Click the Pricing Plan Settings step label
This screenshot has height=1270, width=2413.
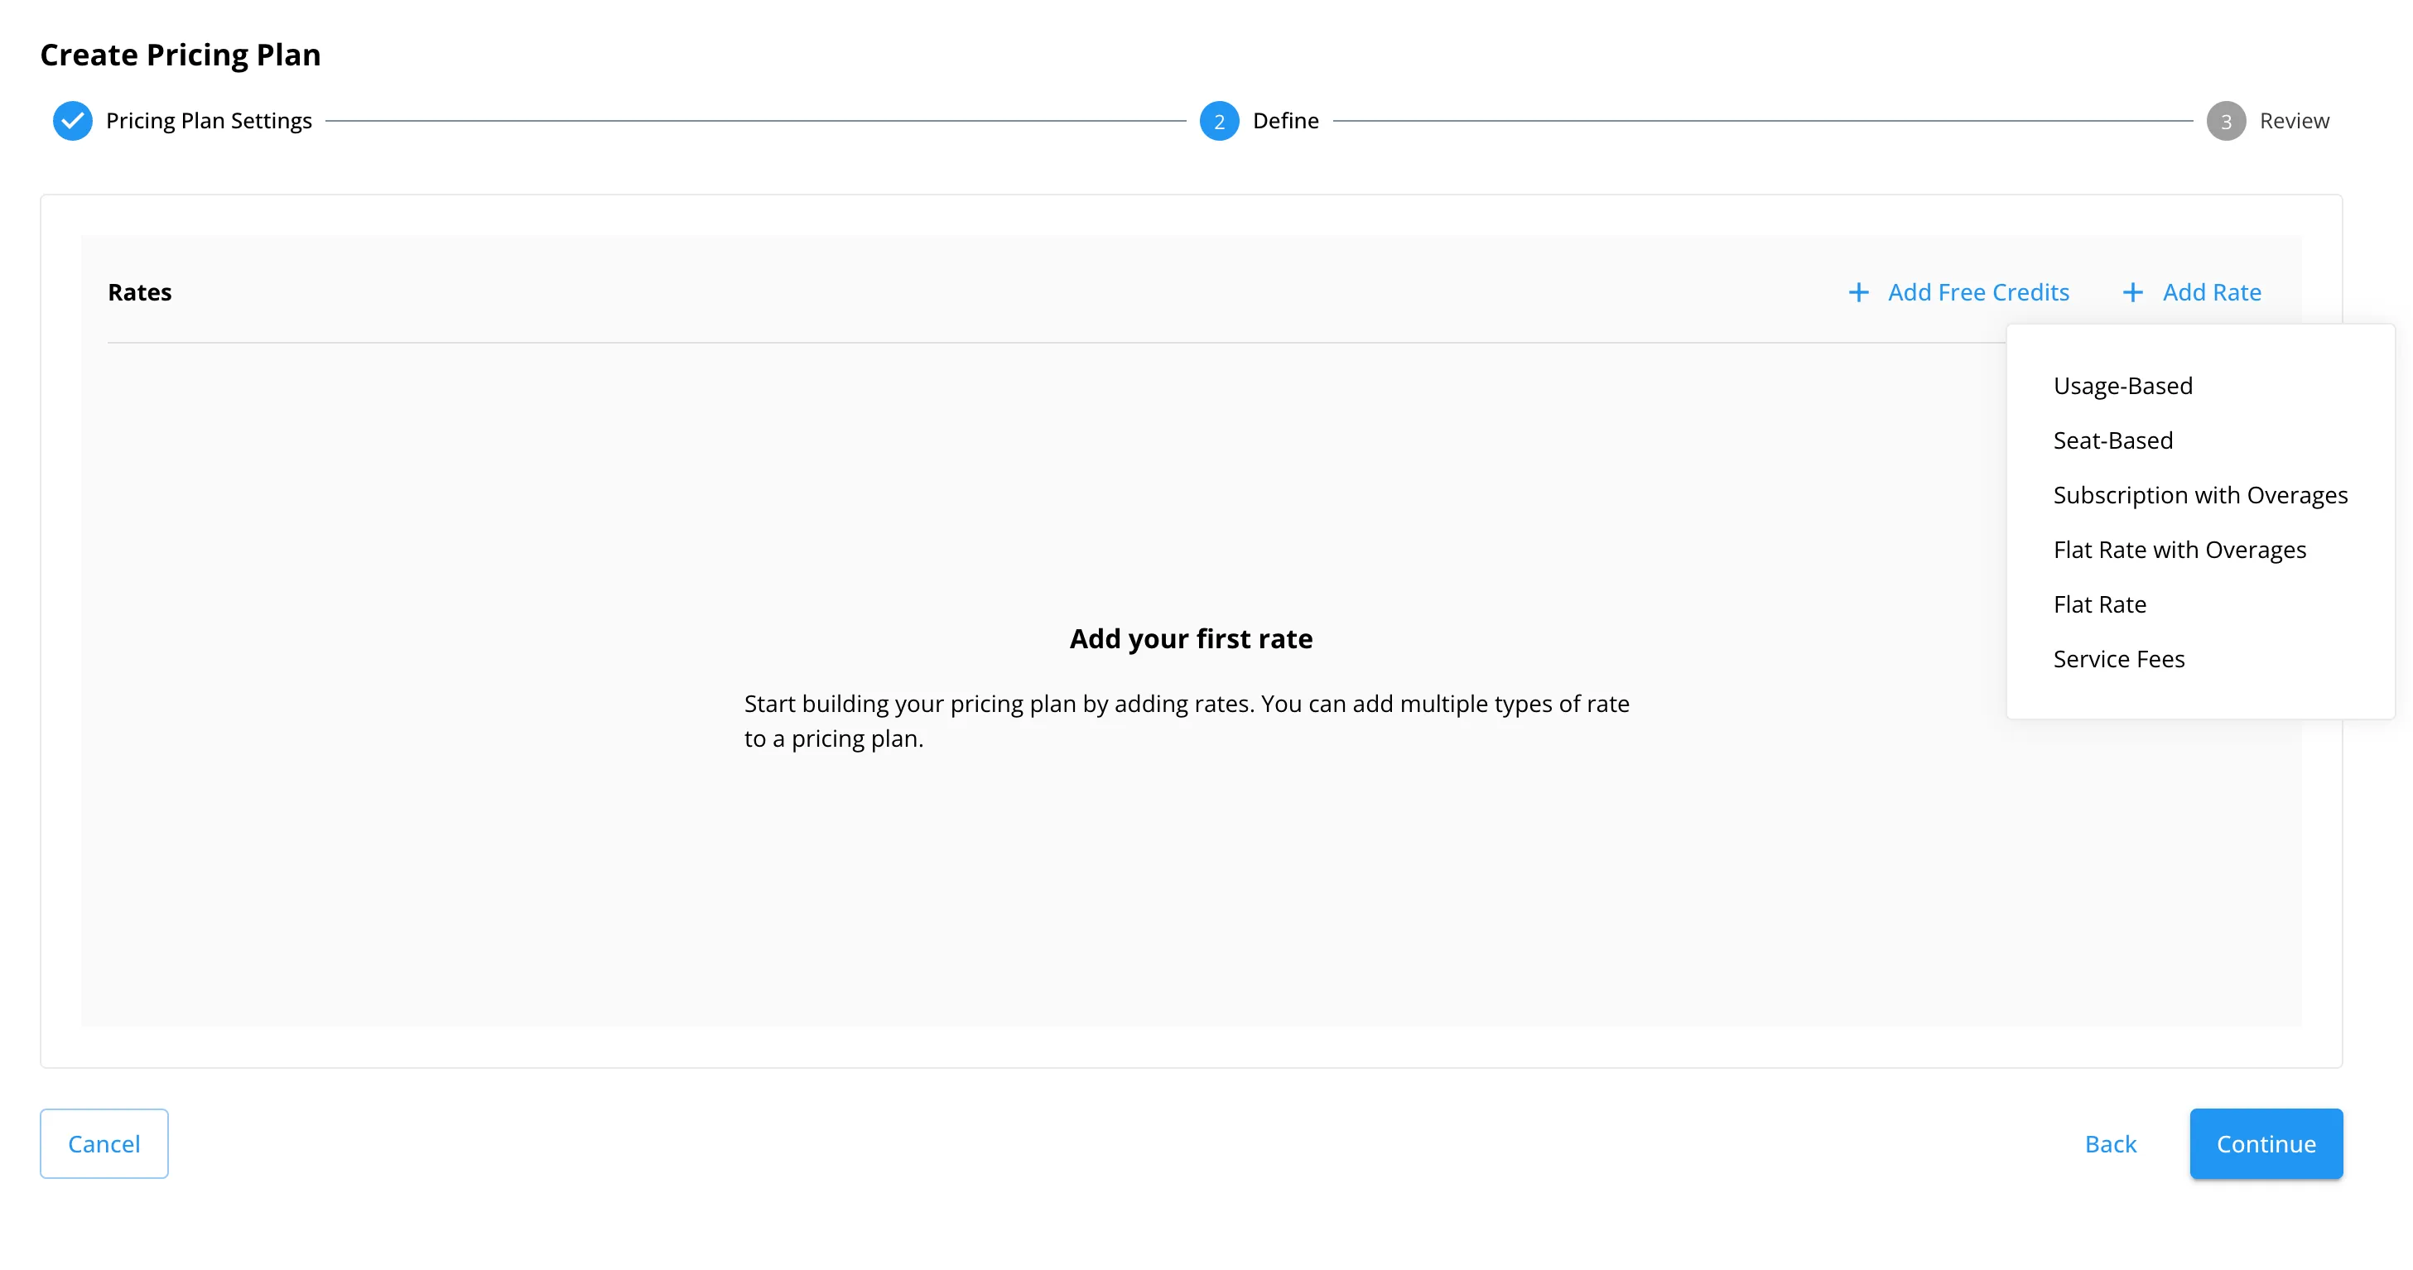point(209,121)
